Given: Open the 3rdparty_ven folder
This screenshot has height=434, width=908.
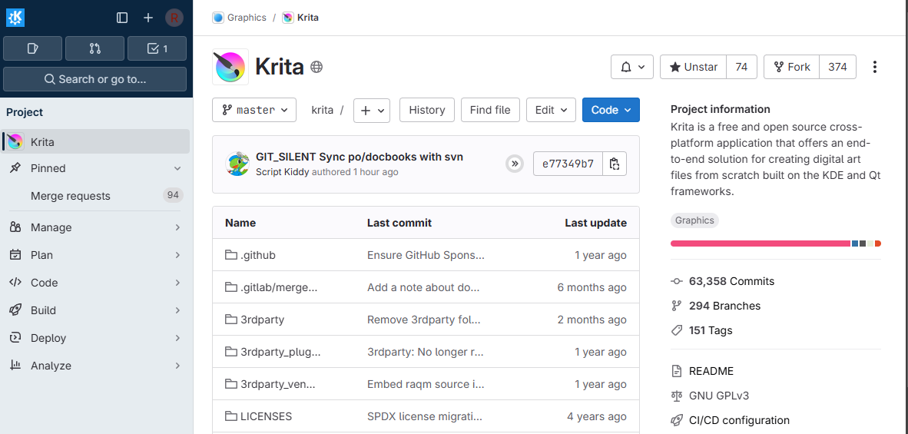Looking at the screenshot, I should coord(278,384).
